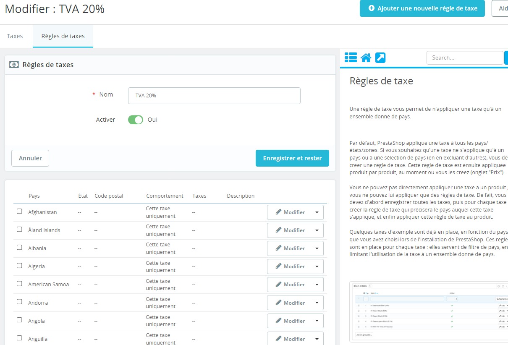Click pencil icon in Afghanistan row
Viewport: 508px width, 345px height.
tap(279, 212)
